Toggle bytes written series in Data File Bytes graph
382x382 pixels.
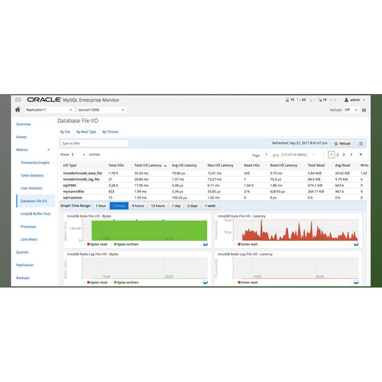[x=126, y=244]
